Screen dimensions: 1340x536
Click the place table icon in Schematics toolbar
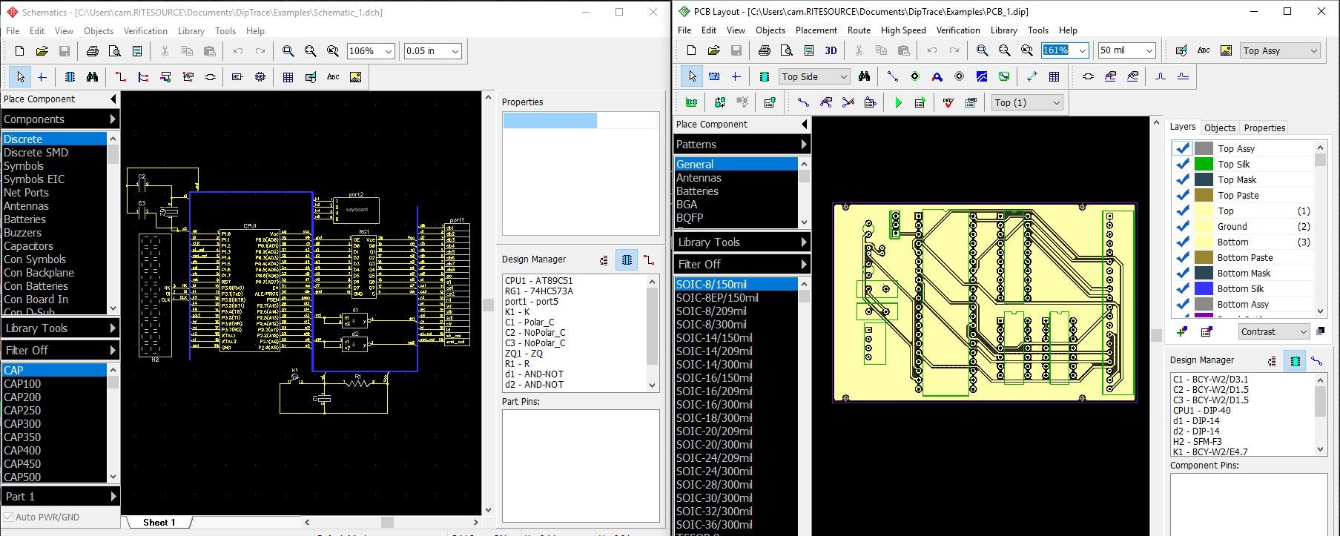288,77
